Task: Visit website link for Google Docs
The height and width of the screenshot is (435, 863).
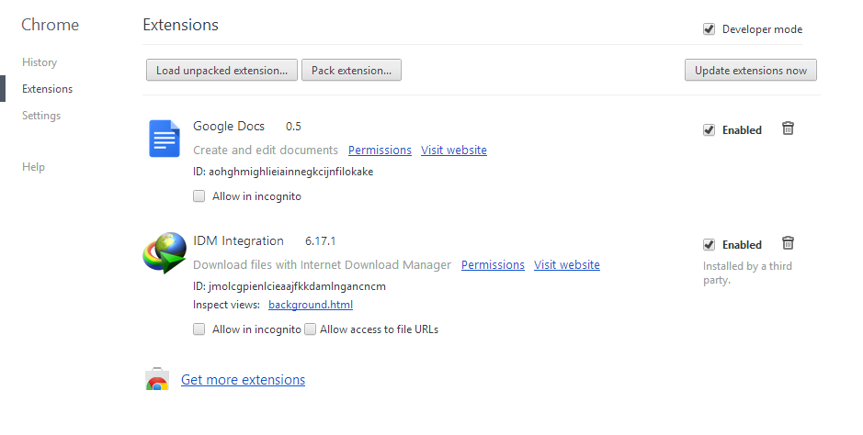Action: 454,150
